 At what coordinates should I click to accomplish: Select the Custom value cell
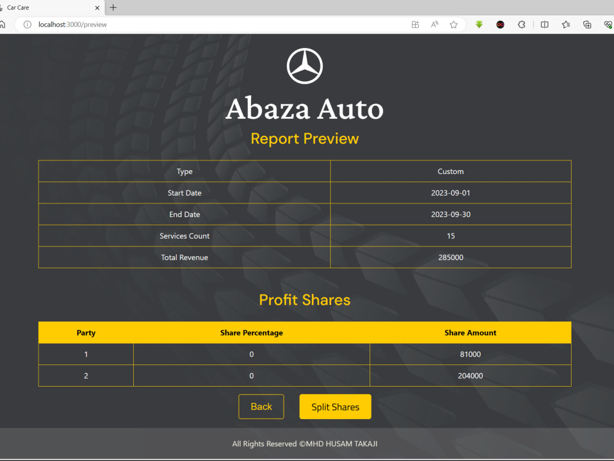coord(451,171)
